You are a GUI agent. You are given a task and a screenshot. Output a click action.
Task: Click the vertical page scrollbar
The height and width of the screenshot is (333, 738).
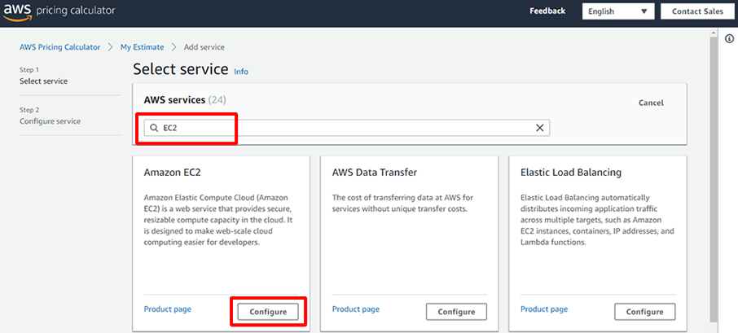713,179
